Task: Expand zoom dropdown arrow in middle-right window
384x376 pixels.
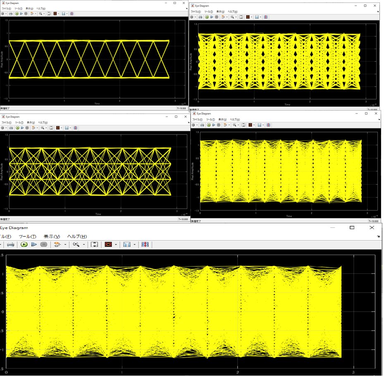Action: coord(238,125)
